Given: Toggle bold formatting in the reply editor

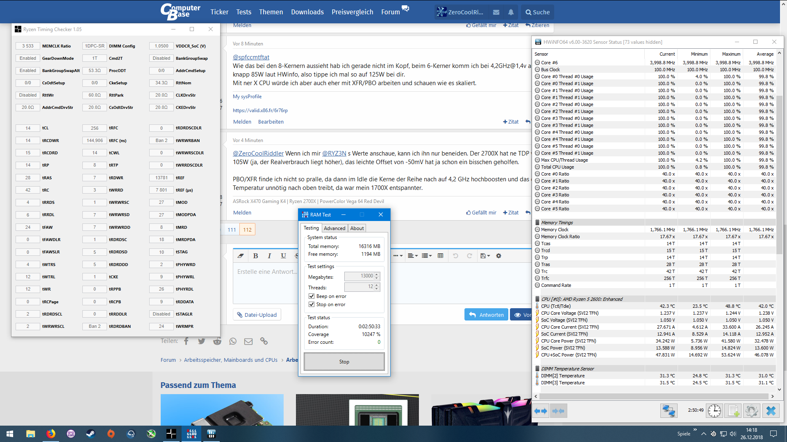Looking at the screenshot, I should pyautogui.click(x=256, y=255).
